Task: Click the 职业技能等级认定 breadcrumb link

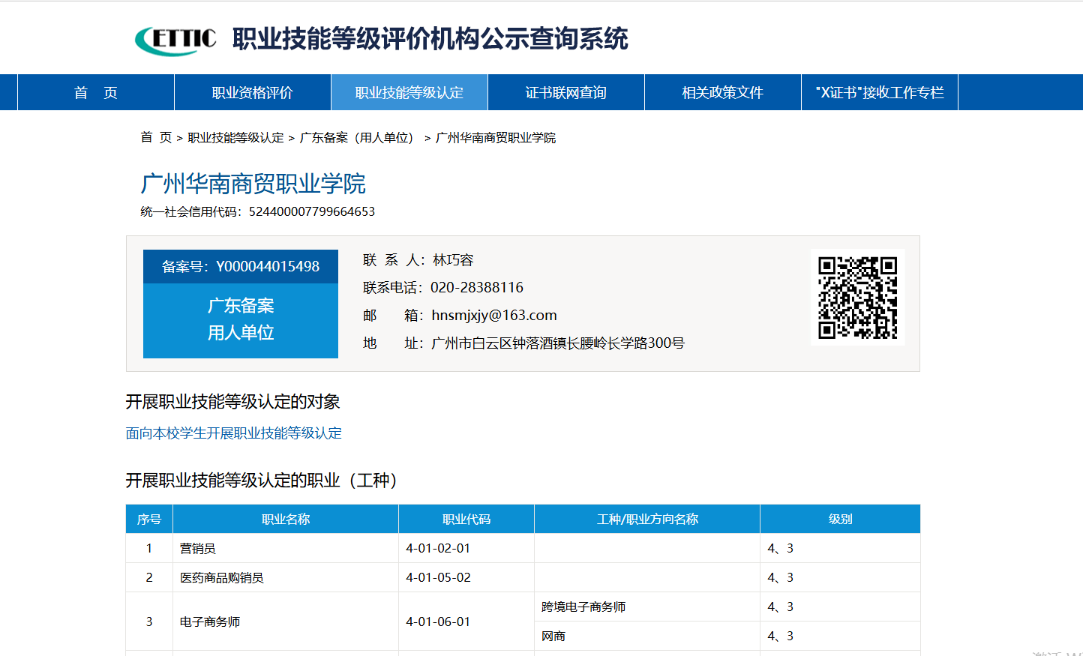Action: click(x=235, y=138)
